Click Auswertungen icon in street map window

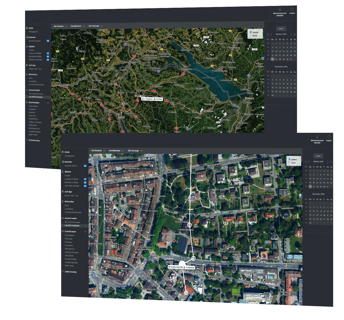point(62,218)
